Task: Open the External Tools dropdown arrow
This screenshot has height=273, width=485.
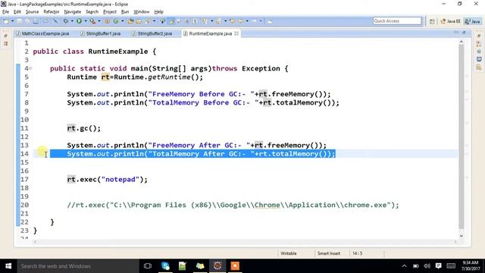Action: [x=99, y=21]
